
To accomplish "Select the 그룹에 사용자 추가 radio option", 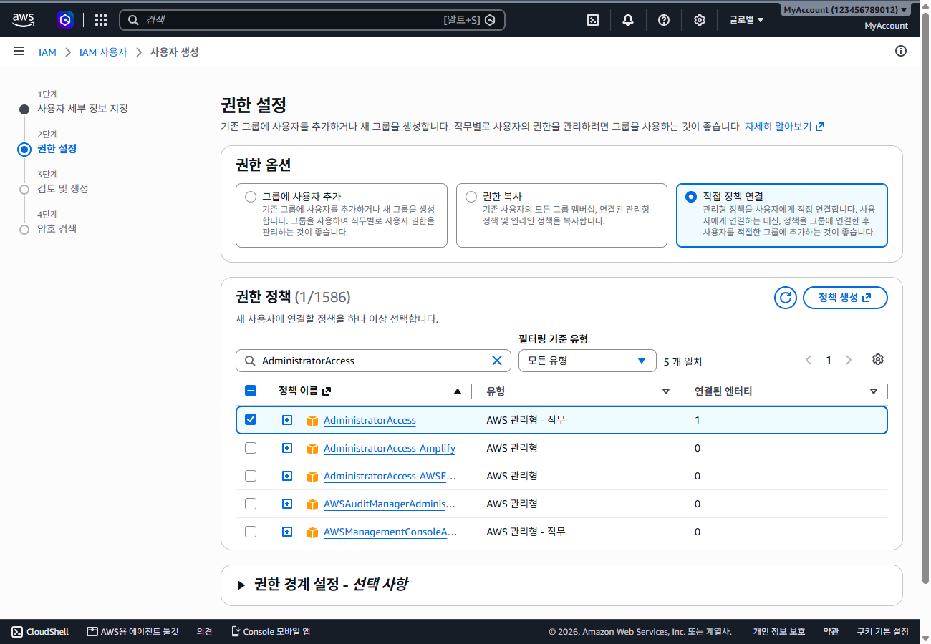I will click(x=250, y=197).
